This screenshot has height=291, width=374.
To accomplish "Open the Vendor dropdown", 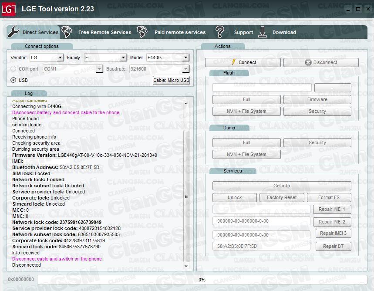I will point(47,58).
